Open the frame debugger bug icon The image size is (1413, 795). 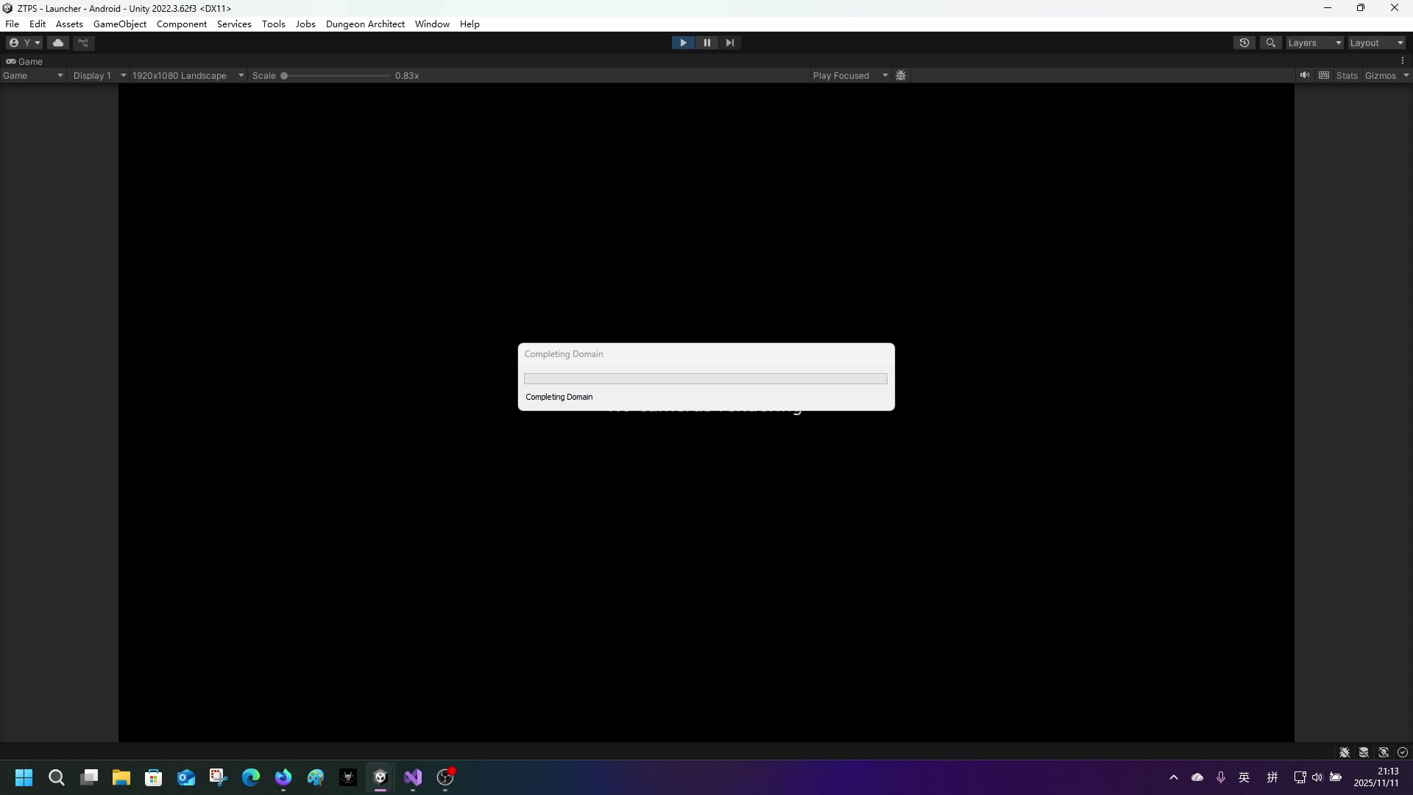(901, 76)
